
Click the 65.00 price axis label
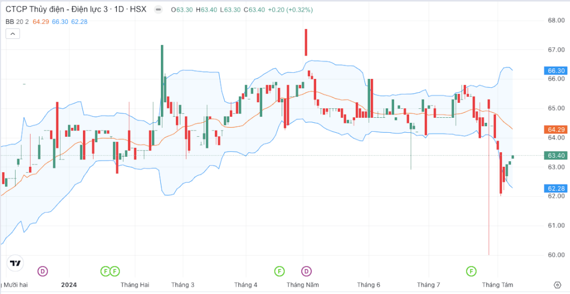click(x=556, y=108)
